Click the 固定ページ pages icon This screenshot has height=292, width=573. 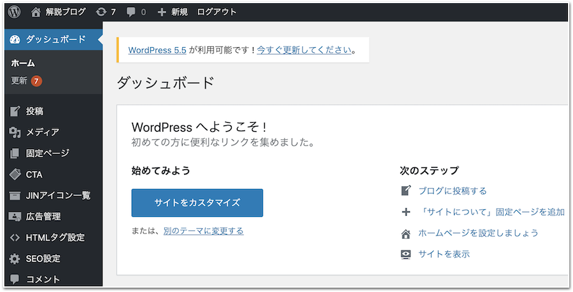tap(15, 153)
